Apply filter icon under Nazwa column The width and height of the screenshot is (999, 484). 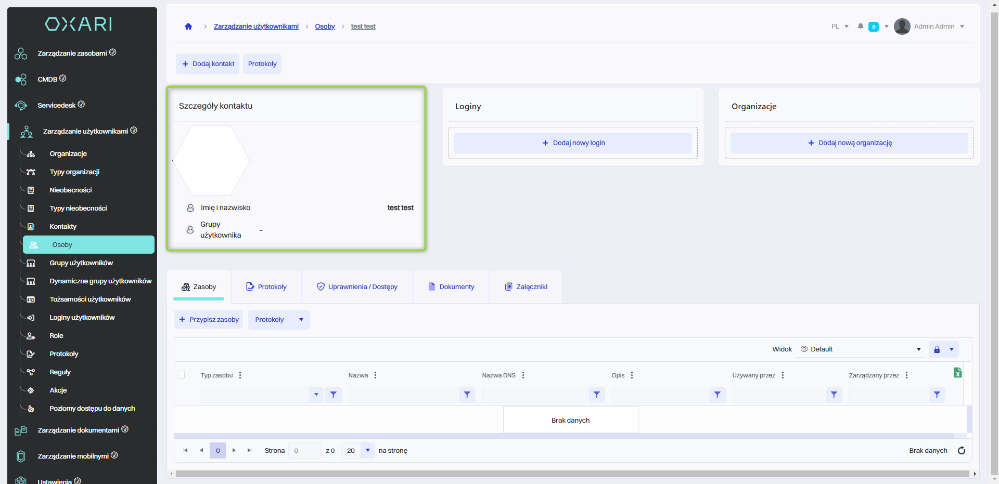(x=467, y=395)
